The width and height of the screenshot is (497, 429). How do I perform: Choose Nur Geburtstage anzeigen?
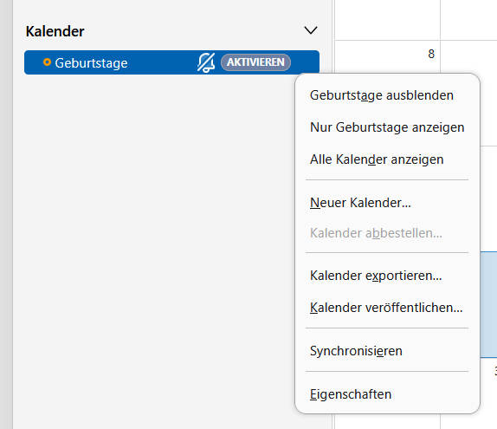tap(387, 127)
